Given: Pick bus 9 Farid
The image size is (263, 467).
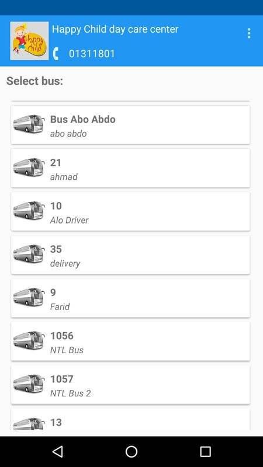Looking at the screenshot, I should tap(130, 298).
